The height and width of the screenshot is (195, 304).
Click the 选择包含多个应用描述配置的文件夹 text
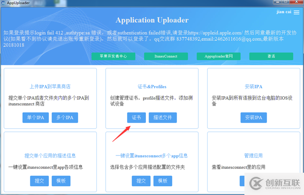pos(147,167)
